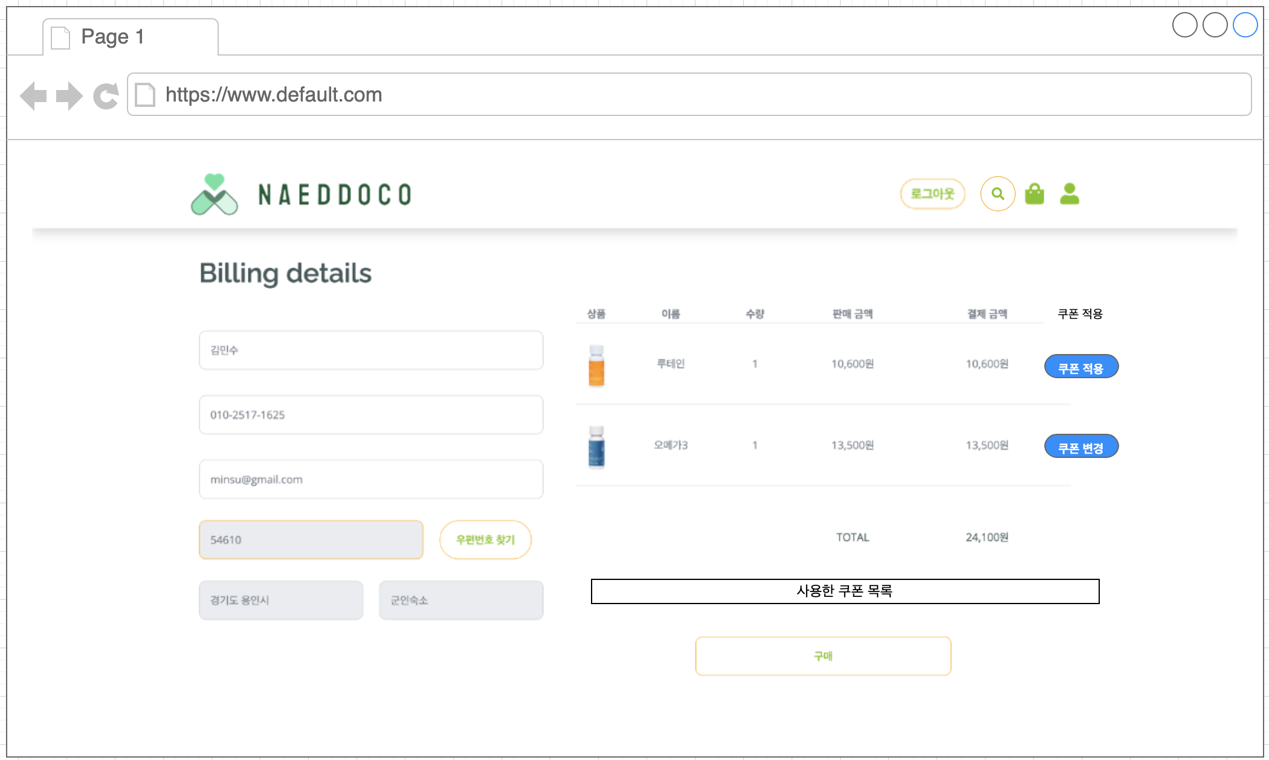1269x760 pixels.
Task: Open the shopping bag cart icon
Action: 1034,194
